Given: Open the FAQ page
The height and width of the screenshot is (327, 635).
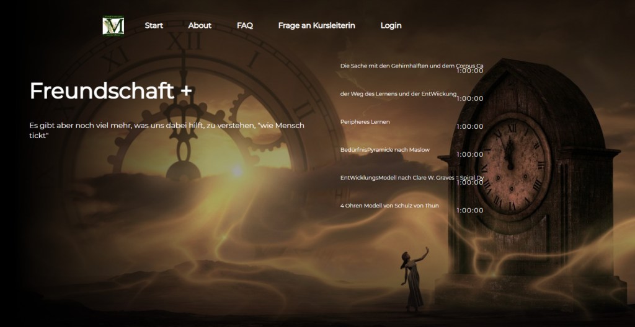Looking at the screenshot, I should point(245,25).
